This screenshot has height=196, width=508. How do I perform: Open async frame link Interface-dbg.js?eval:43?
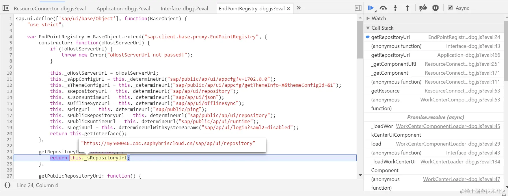473,153
